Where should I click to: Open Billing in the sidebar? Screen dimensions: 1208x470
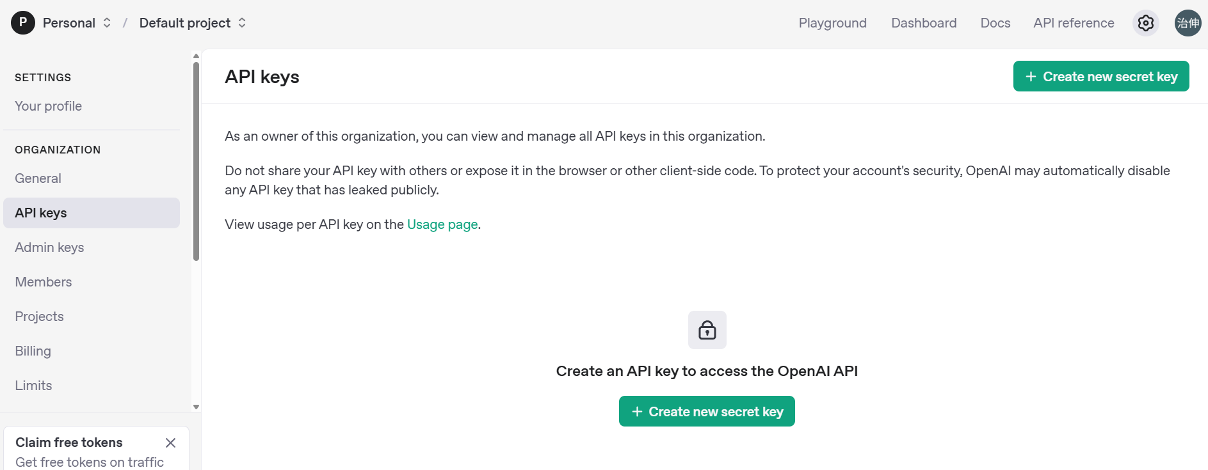coord(92,351)
